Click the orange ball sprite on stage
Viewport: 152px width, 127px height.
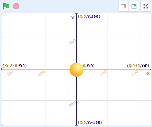pyautogui.click(x=77, y=70)
